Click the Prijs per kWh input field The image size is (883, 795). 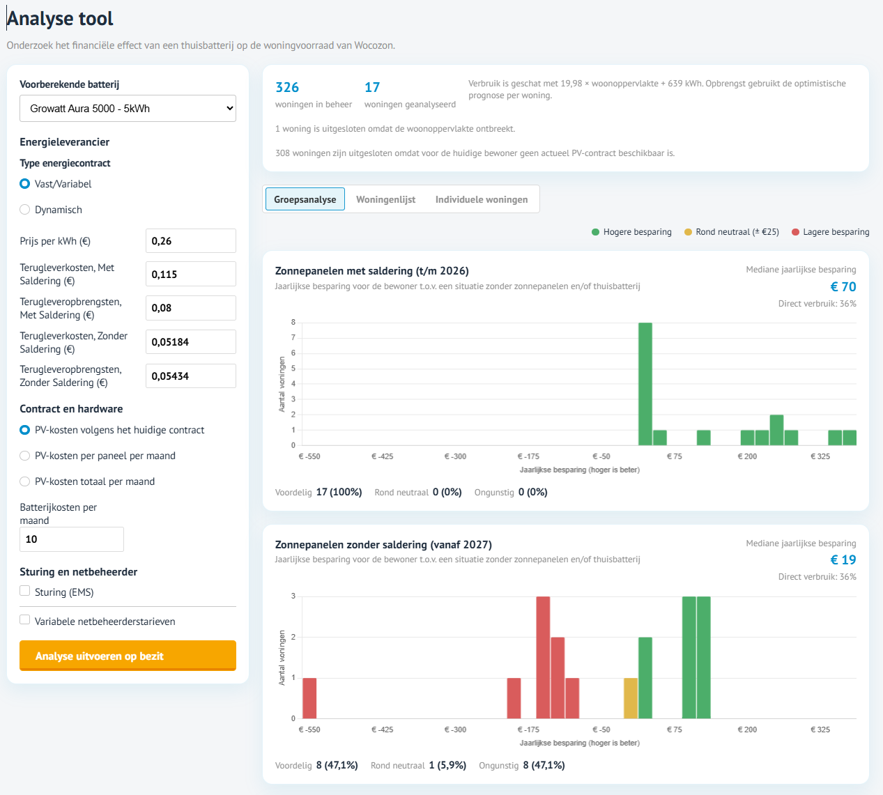click(191, 241)
